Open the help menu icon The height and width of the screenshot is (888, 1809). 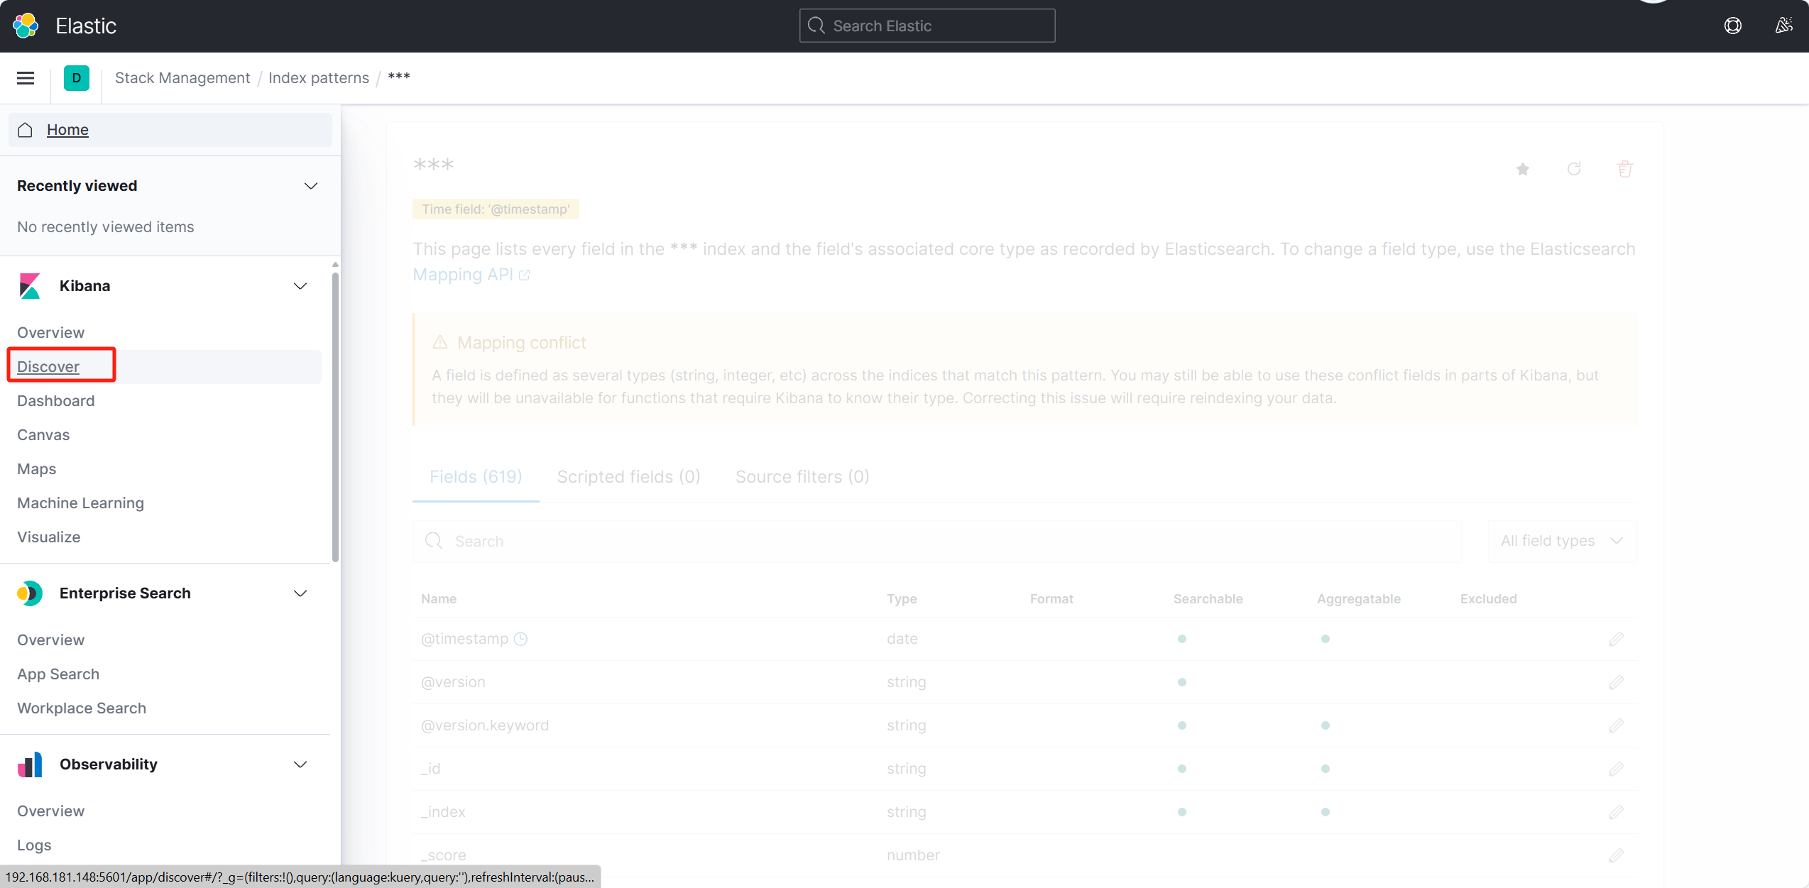coord(1732,26)
